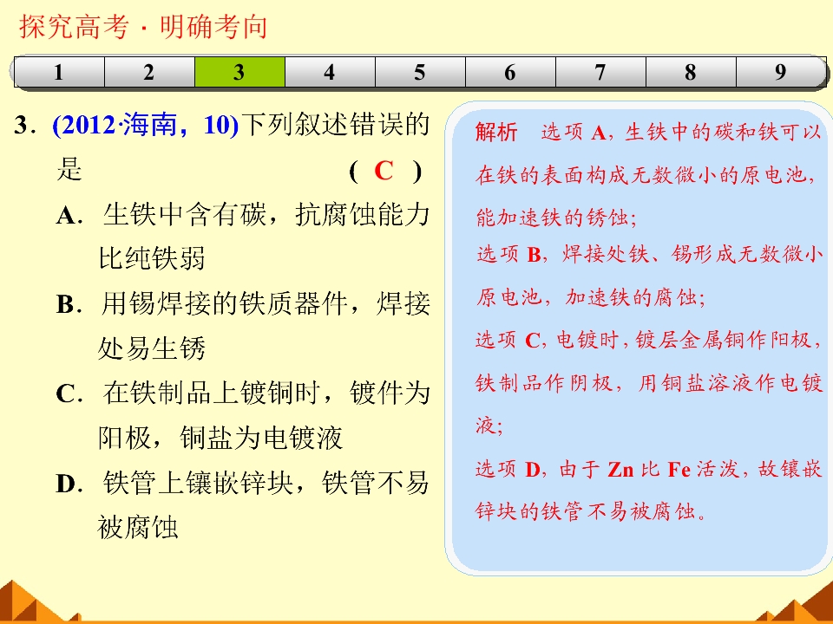
Task: Click the blue source label (2012·海南, 10)
Action: coord(146,125)
